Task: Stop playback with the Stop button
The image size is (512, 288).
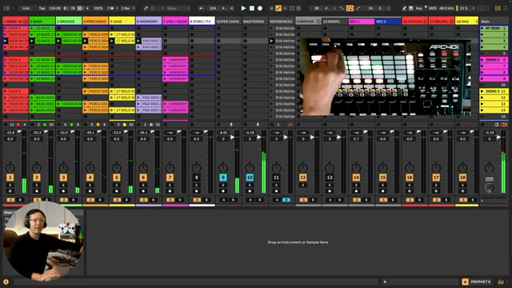Action: [252, 8]
